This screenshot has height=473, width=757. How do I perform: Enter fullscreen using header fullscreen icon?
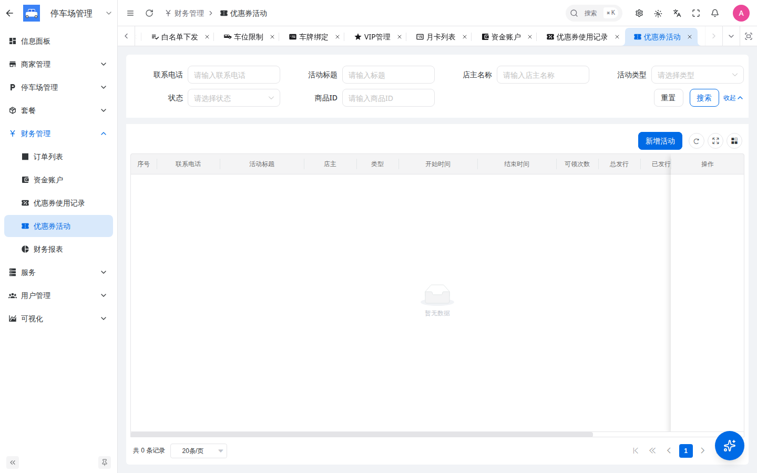pos(696,13)
